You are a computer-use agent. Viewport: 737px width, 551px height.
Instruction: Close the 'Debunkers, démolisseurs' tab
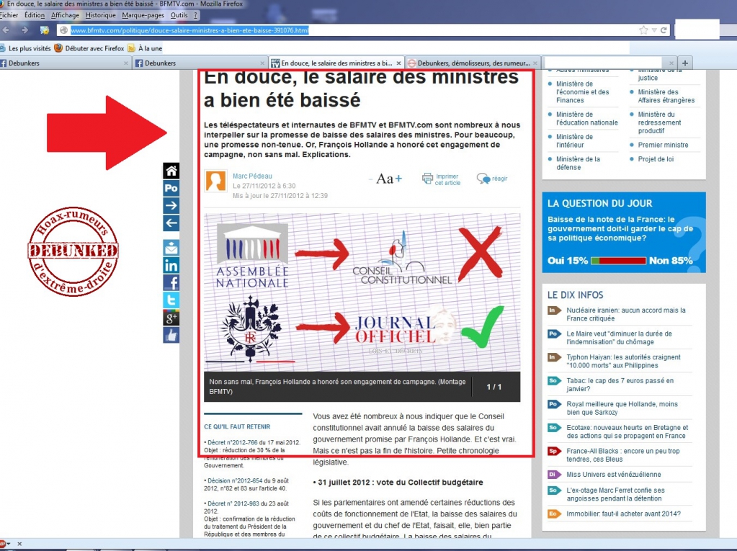click(x=535, y=63)
